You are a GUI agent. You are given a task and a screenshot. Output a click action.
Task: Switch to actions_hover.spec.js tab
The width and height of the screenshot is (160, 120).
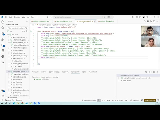(x=40, y=21)
